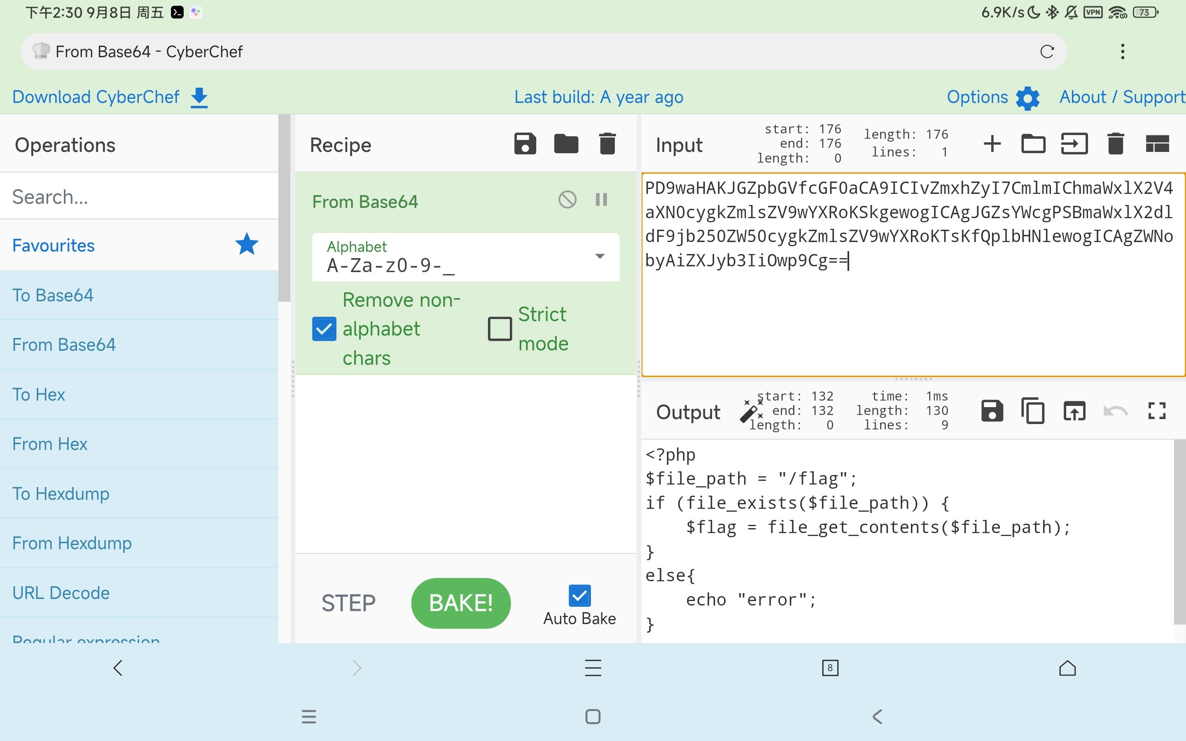Viewport: 1186px width, 741px height.
Task: Click the clear recipe trash icon
Action: (x=606, y=143)
